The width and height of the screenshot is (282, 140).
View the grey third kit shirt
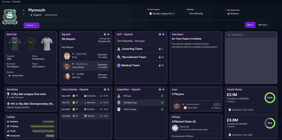click(47, 44)
